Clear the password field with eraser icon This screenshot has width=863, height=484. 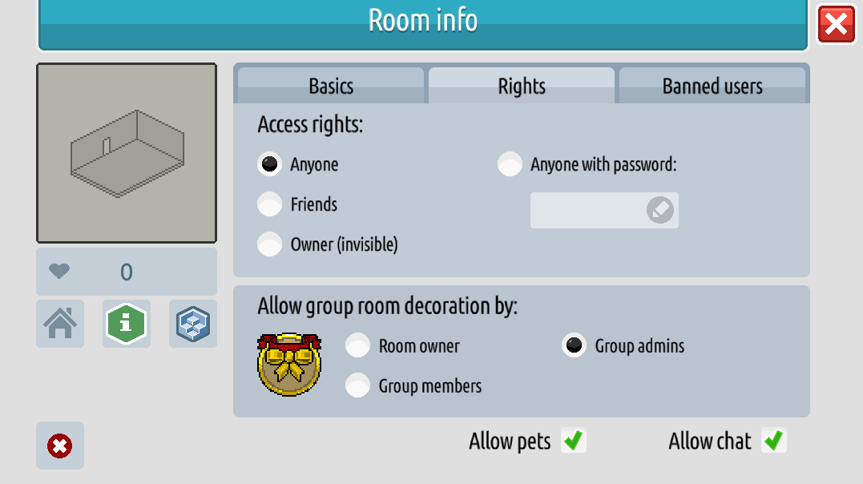(660, 210)
